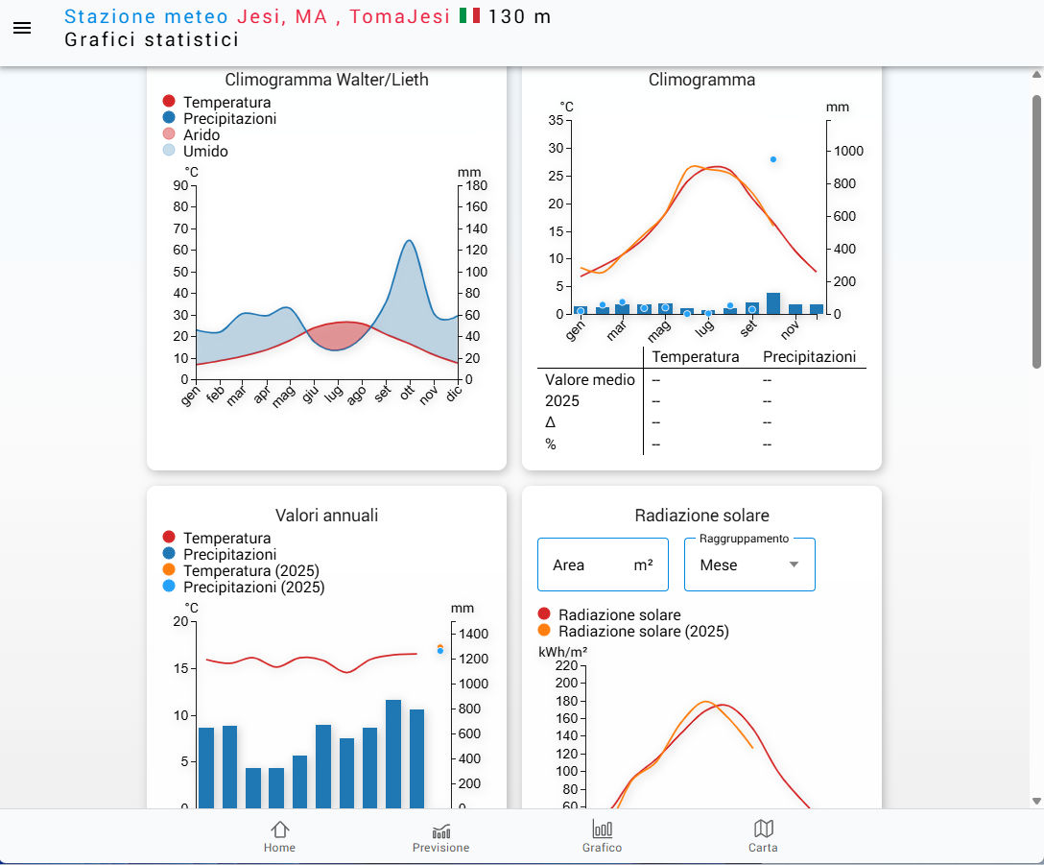1044x865 pixels.
Task: Expand the Raggruppamento dropdown arrow
Action: [794, 565]
